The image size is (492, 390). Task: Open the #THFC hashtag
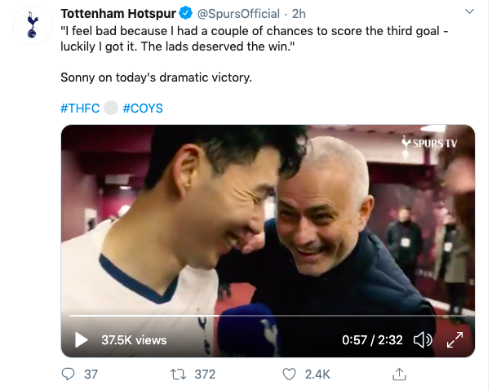(80, 109)
